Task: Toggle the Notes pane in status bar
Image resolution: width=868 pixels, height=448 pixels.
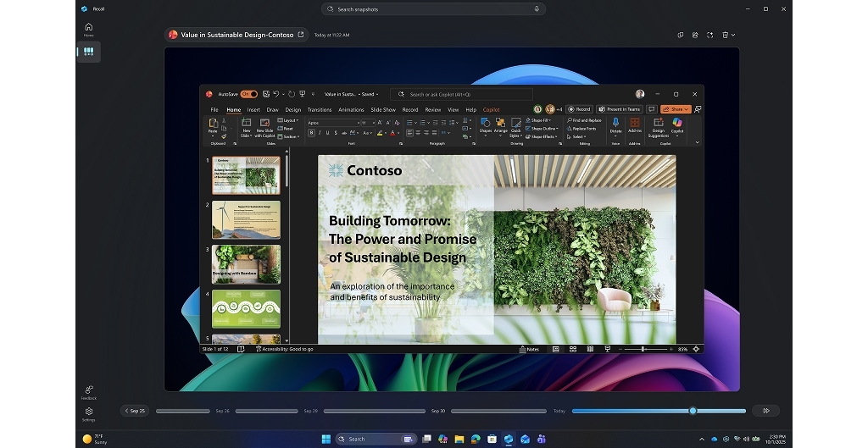Action: click(x=530, y=349)
